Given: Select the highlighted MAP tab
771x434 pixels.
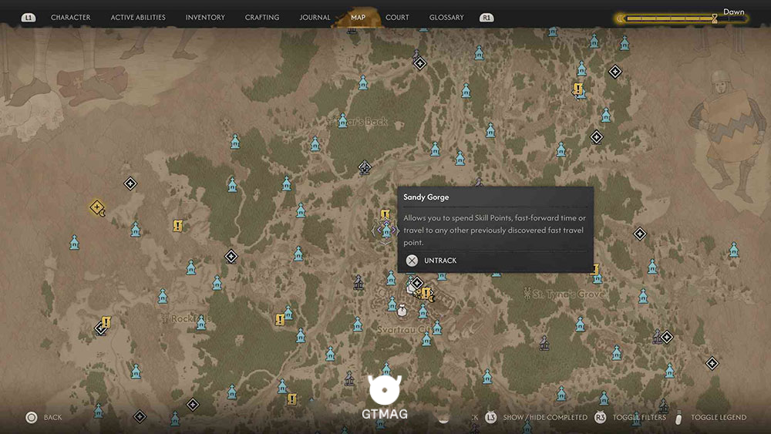Looking at the screenshot, I should (358, 17).
